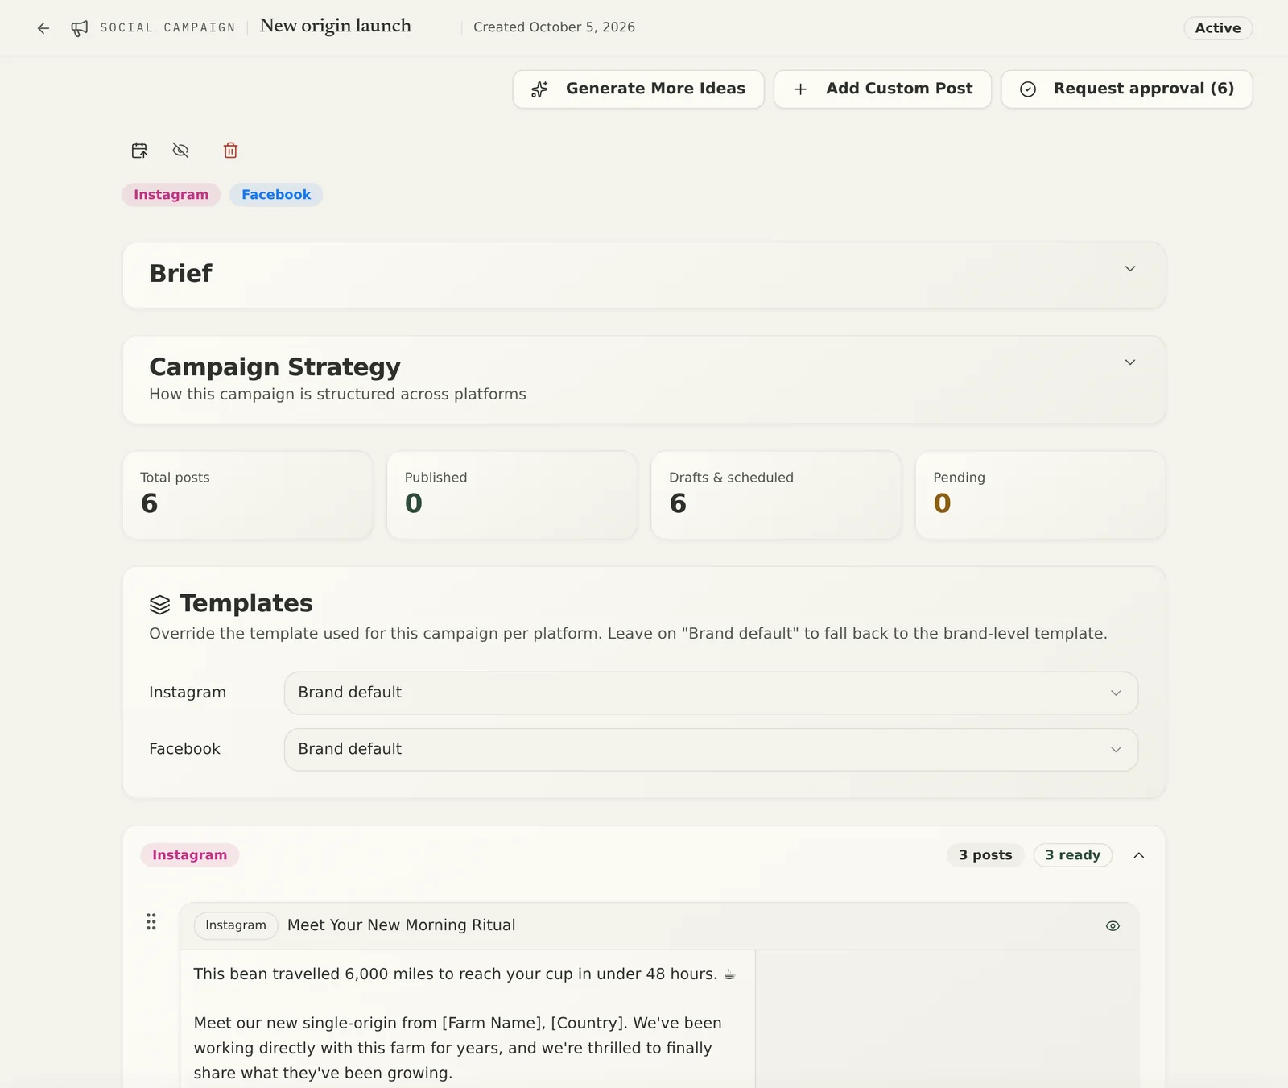The width and height of the screenshot is (1288, 1088).
Task: Click the SOCIAL CAMPAIGN breadcrumb label
Action: click(x=167, y=28)
